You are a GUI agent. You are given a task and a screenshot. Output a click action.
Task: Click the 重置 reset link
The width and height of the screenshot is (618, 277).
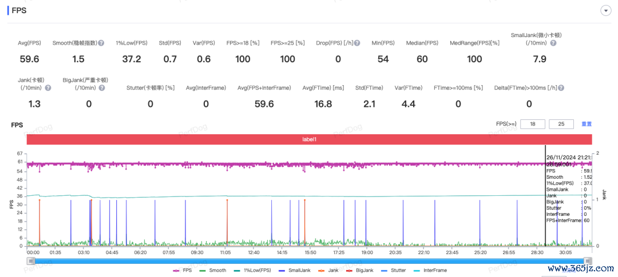[x=587, y=124]
